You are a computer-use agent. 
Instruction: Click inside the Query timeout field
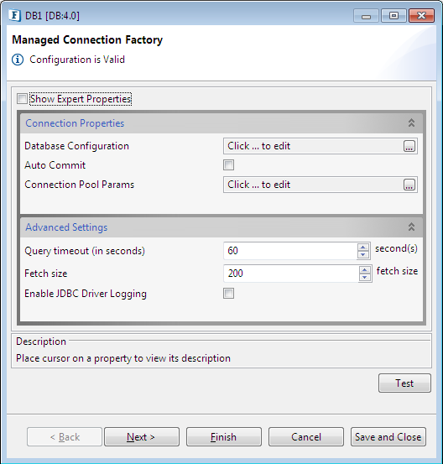pos(290,251)
